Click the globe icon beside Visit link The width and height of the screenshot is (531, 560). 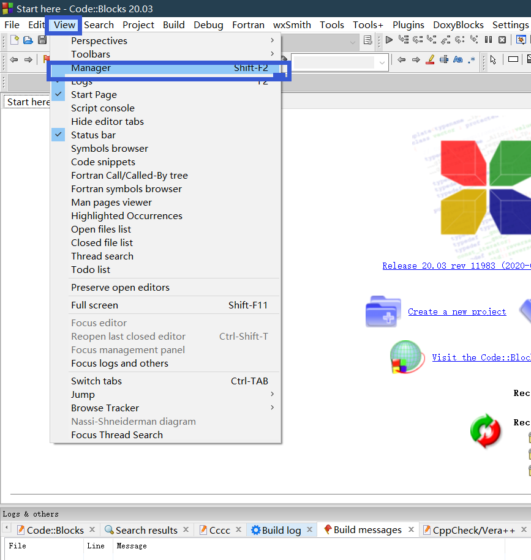coord(407,357)
